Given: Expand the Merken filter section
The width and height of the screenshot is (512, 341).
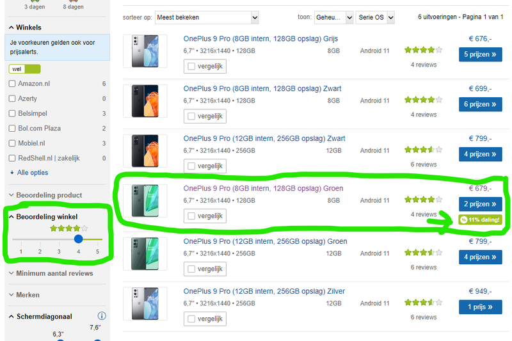Looking at the screenshot, I should click(24, 295).
